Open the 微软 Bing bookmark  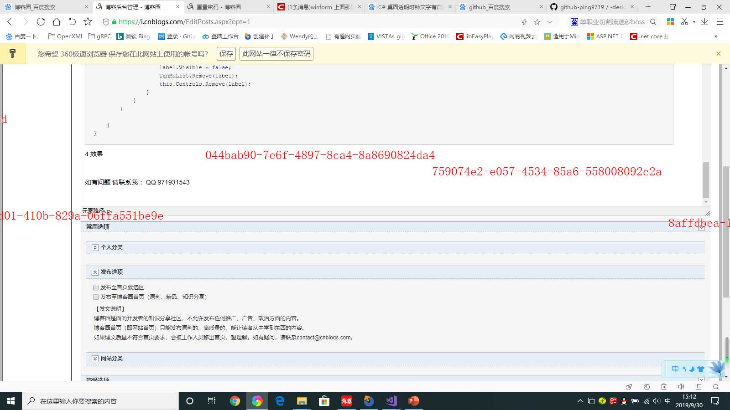tap(133, 36)
